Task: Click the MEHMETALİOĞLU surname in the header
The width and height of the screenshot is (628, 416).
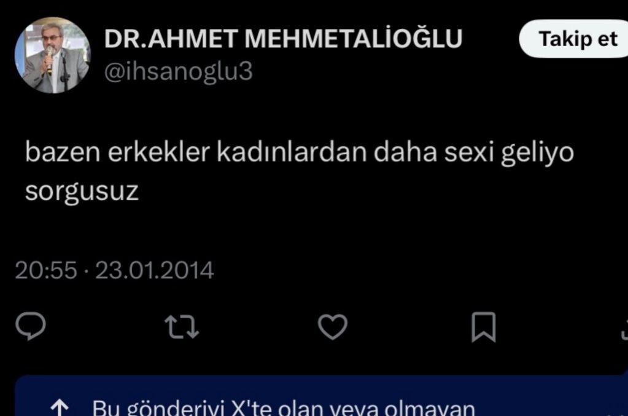Action: (353, 39)
